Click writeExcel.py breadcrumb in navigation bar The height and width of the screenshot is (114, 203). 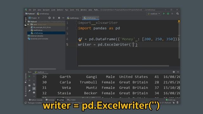(x=43, y=14)
